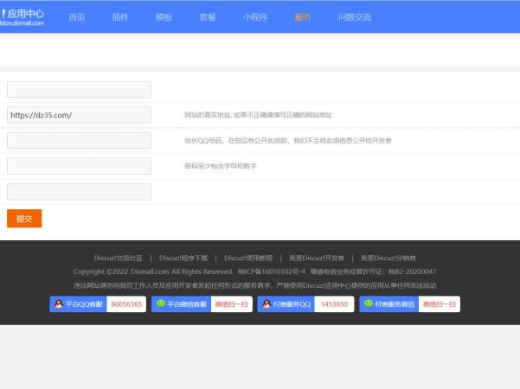
Task: Click the penguin icon beside 付费服务QQ
Action: click(x=266, y=303)
